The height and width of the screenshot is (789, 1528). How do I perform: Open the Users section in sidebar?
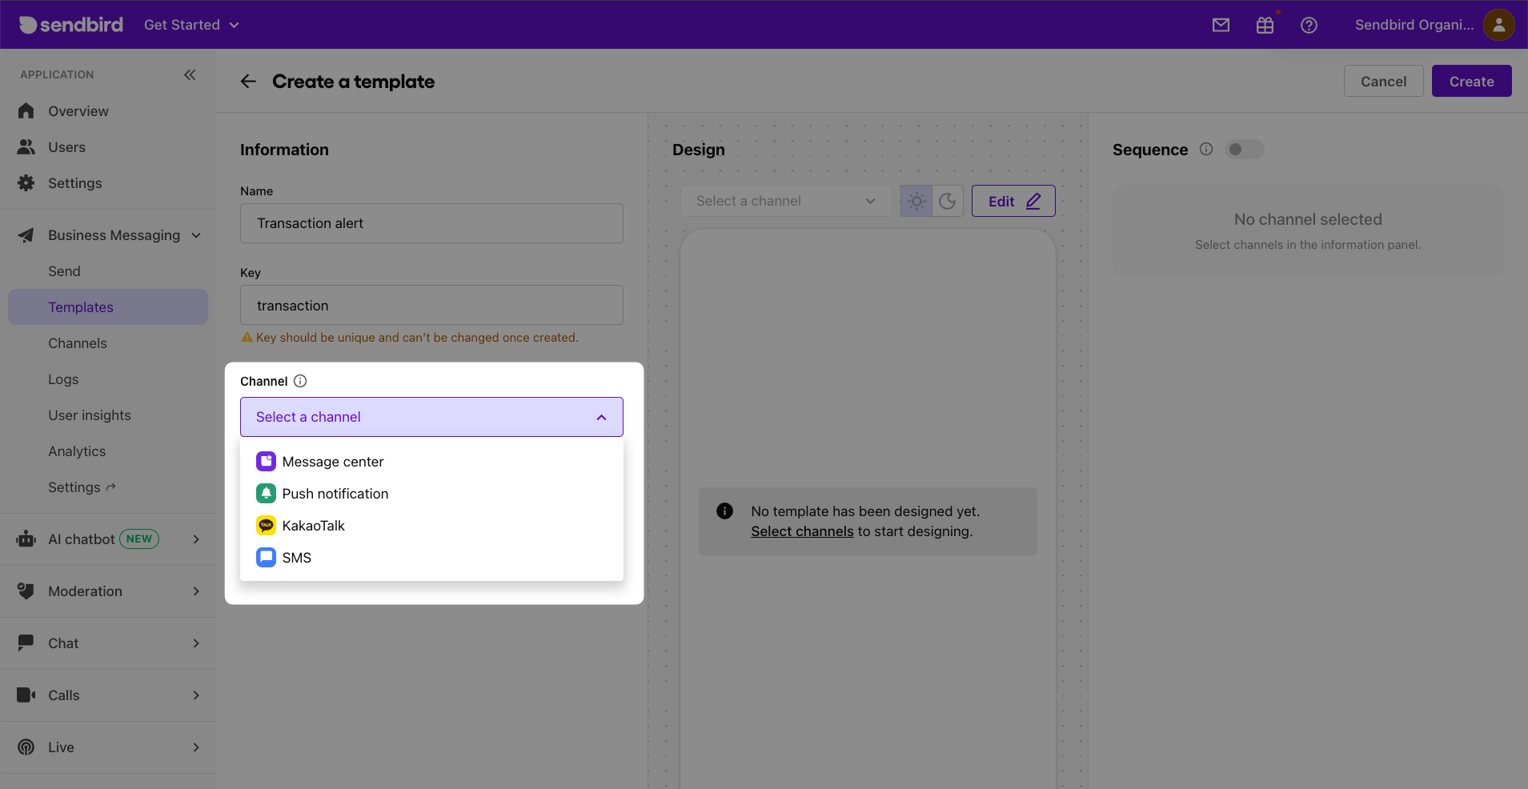(67, 146)
